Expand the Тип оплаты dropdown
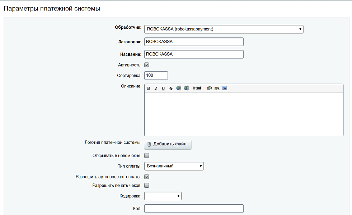The height and width of the screenshot is (215, 352). [174, 166]
